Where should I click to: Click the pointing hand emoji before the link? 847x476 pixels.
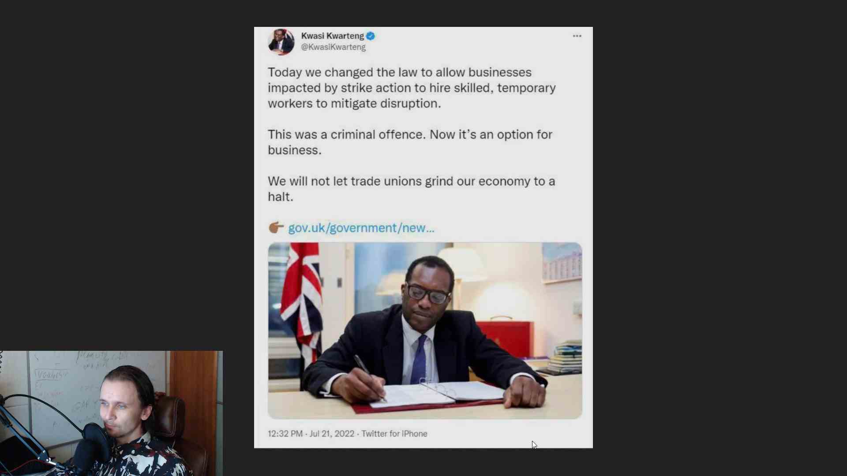click(276, 227)
